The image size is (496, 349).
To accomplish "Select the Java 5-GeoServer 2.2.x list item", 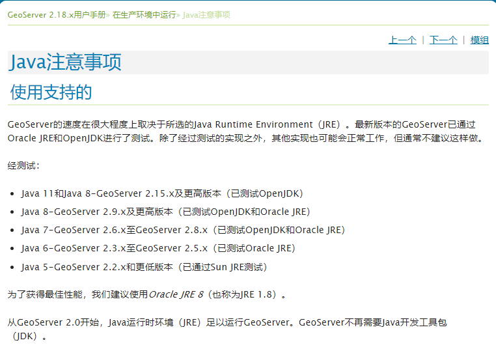I will pos(145,267).
